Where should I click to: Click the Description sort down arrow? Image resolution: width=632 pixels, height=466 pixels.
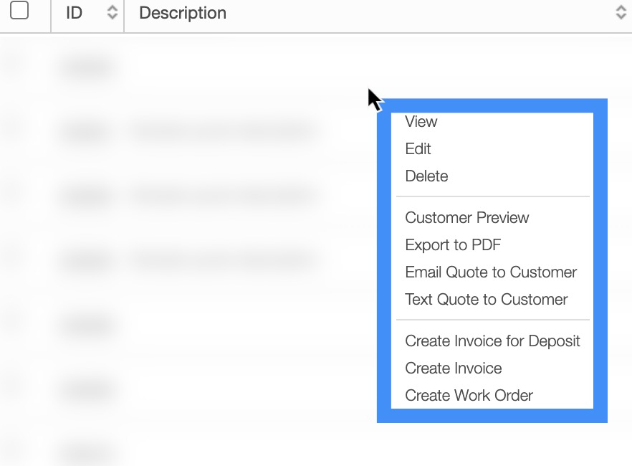621,17
